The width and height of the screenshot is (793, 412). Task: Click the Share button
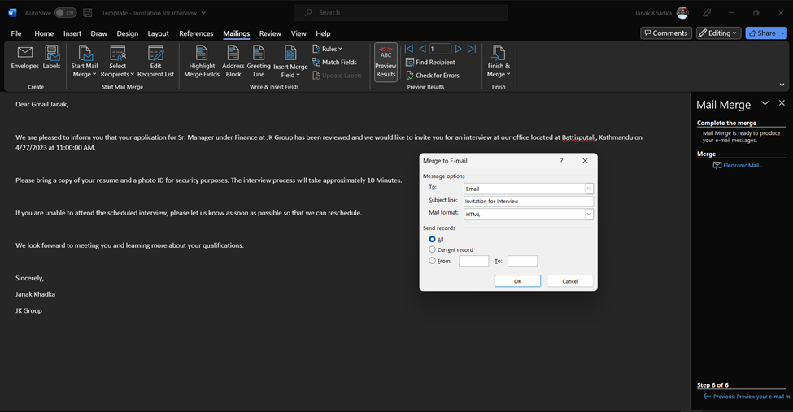762,33
